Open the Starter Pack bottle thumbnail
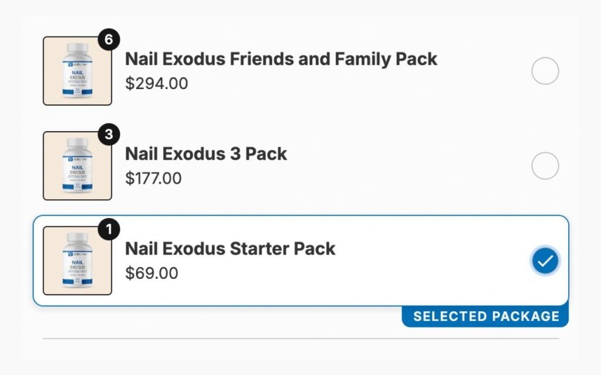This screenshot has height=375, width=601. tap(77, 261)
